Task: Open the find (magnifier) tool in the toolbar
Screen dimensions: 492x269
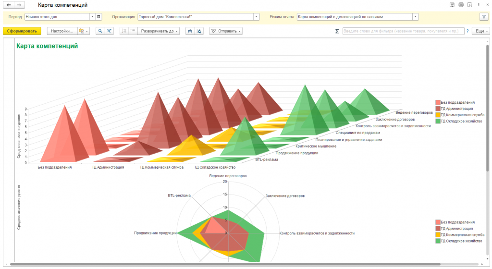Action: tap(100, 31)
